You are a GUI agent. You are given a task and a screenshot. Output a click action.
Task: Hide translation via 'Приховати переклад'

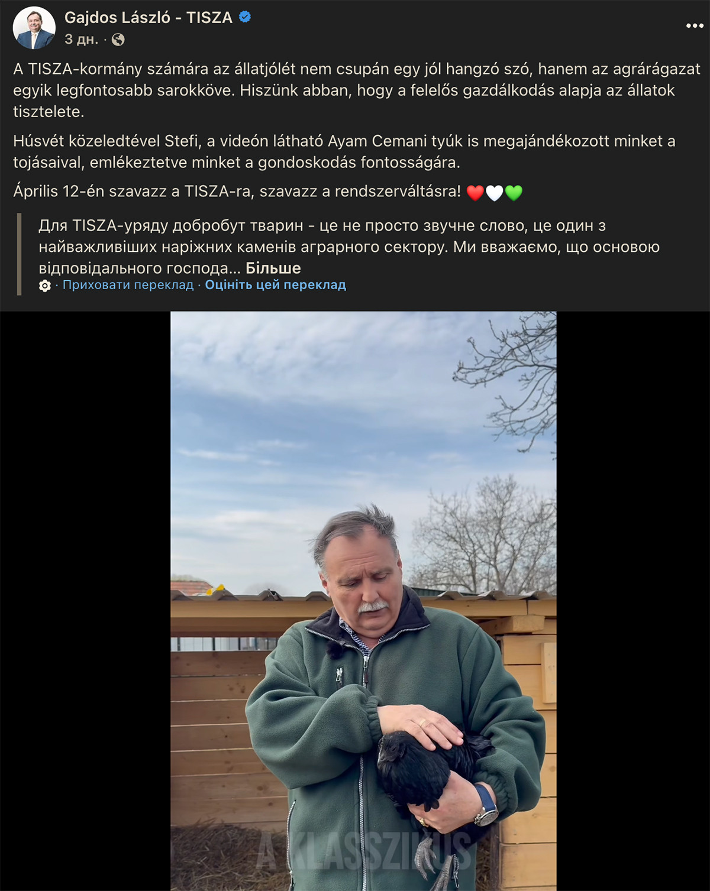click(x=128, y=285)
